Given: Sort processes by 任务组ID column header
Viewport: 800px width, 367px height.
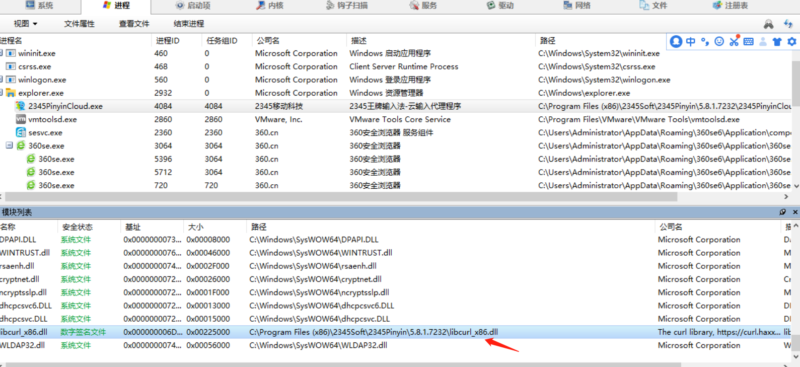Looking at the screenshot, I should [x=227, y=40].
